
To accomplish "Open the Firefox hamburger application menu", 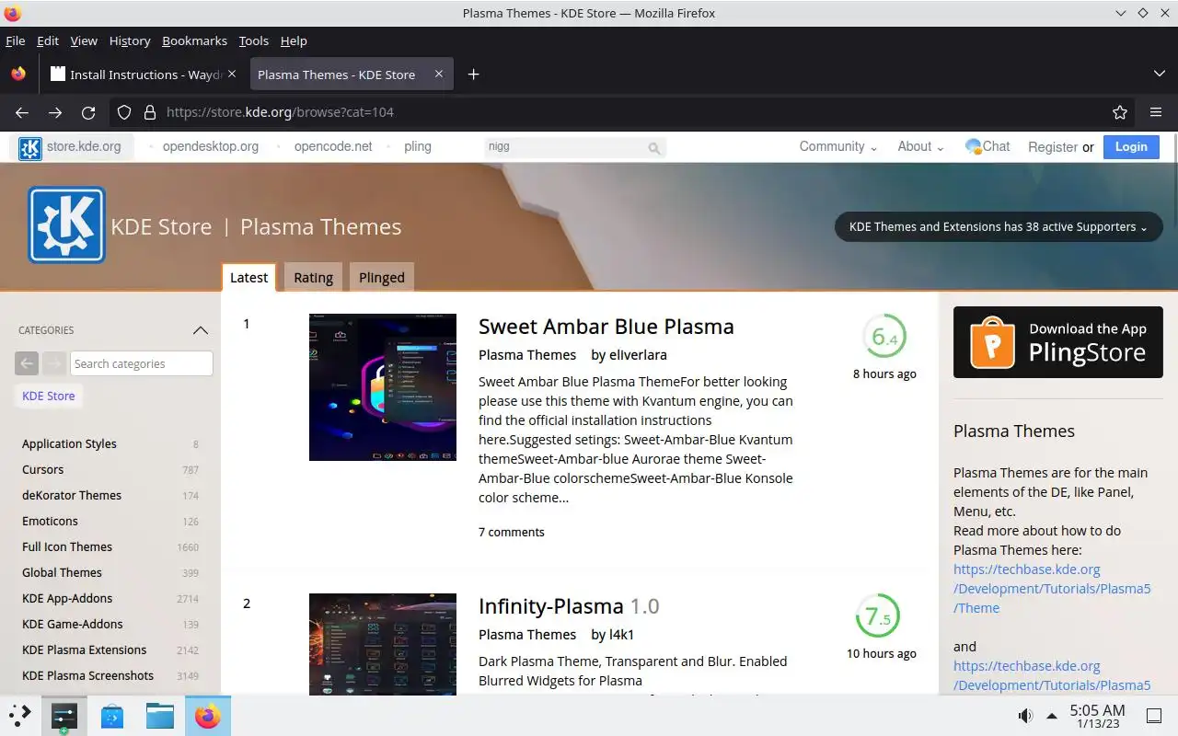I will click(1156, 112).
